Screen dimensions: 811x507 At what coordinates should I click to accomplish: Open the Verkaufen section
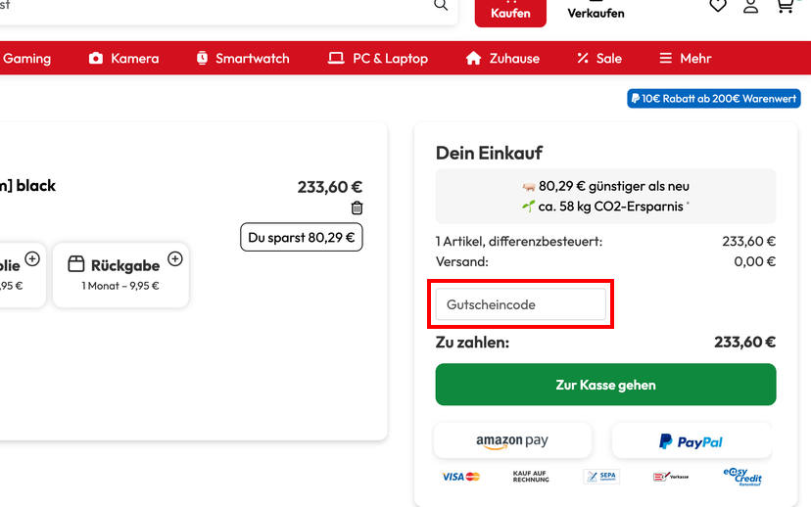tap(596, 13)
